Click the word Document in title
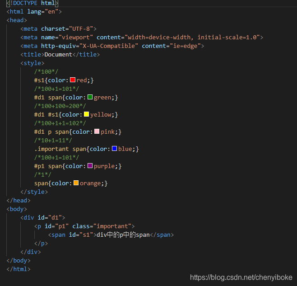 [x=58, y=55]
